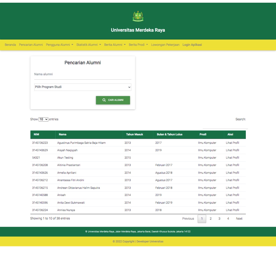Viewport: 276px width, 276px height.
Task: Open the Lowongan Pekerjaan page
Action: (x=165, y=45)
